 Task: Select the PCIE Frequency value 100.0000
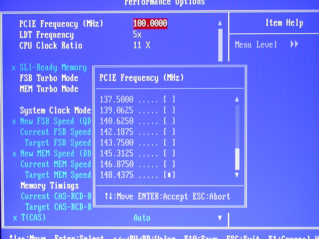(150, 23)
